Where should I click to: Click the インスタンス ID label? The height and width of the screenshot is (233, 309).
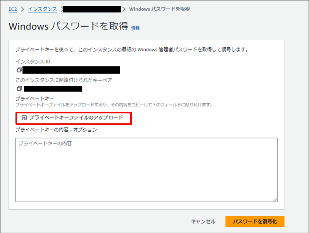pyautogui.click(x=33, y=62)
